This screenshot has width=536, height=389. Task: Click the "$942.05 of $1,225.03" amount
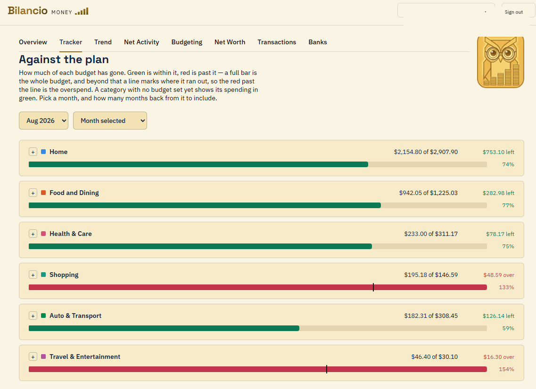(429, 193)
